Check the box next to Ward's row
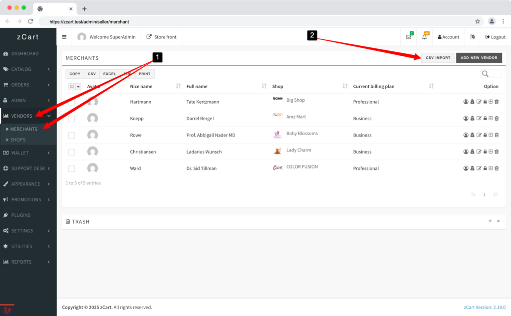Viewport: 511px width, 316px height. pyautogui.click(x=71, y=168)
